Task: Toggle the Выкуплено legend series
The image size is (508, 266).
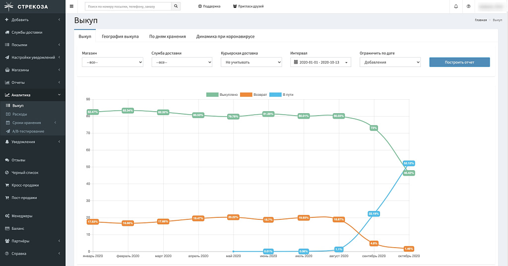Action: (x=222, y=94)
